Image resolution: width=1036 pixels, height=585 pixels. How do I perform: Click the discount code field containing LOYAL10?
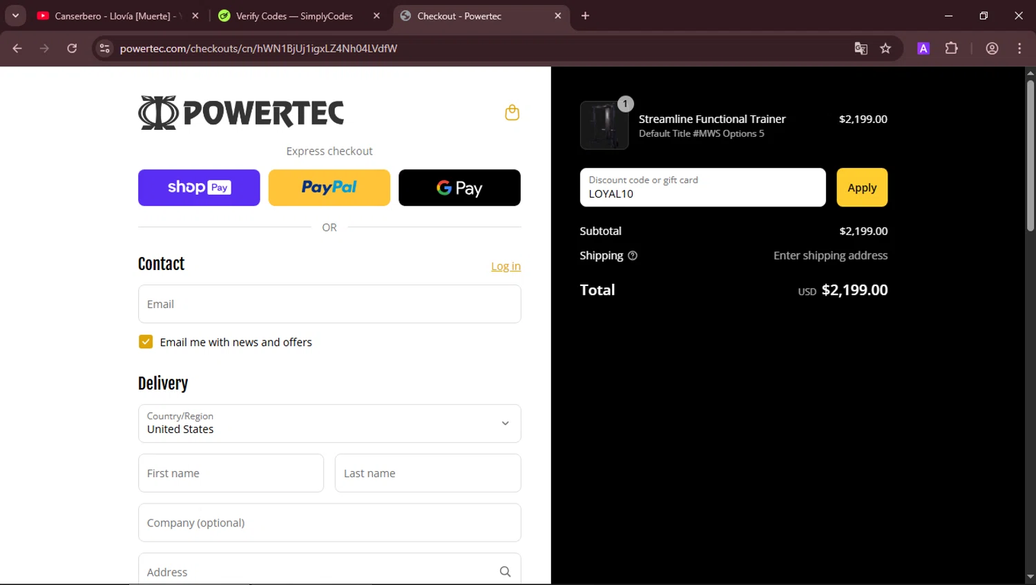click(702, 188)
